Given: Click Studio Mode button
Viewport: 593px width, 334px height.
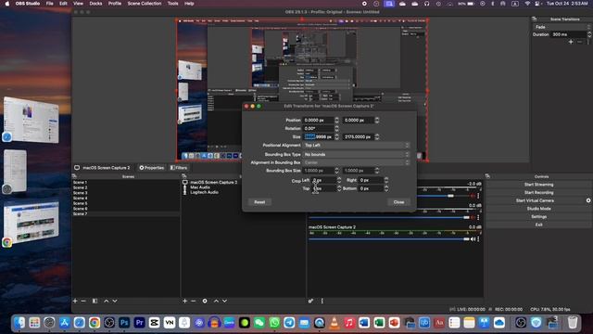Looking at the screenshot, I should click(538, 208).
